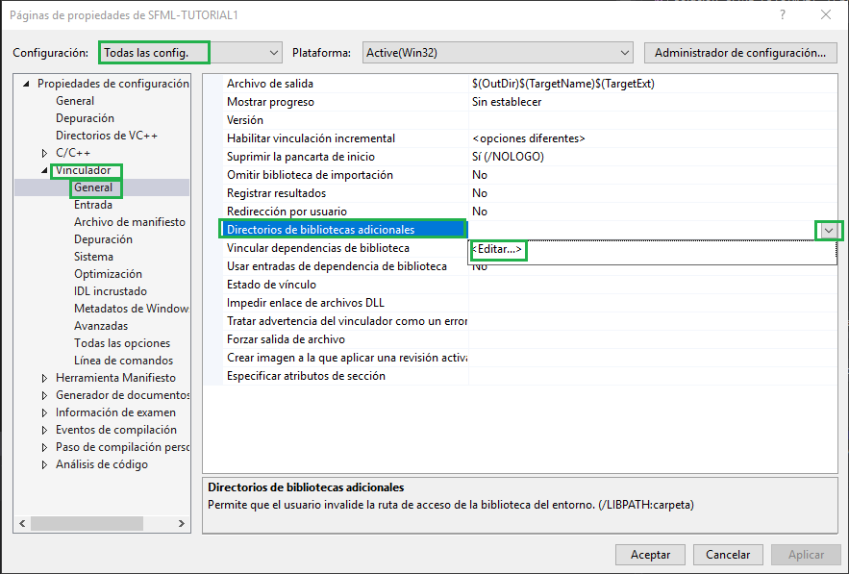Expand the Eventos de compilación node
The height and width of the screenshot is (574, 849).
[x=43, y=430]
